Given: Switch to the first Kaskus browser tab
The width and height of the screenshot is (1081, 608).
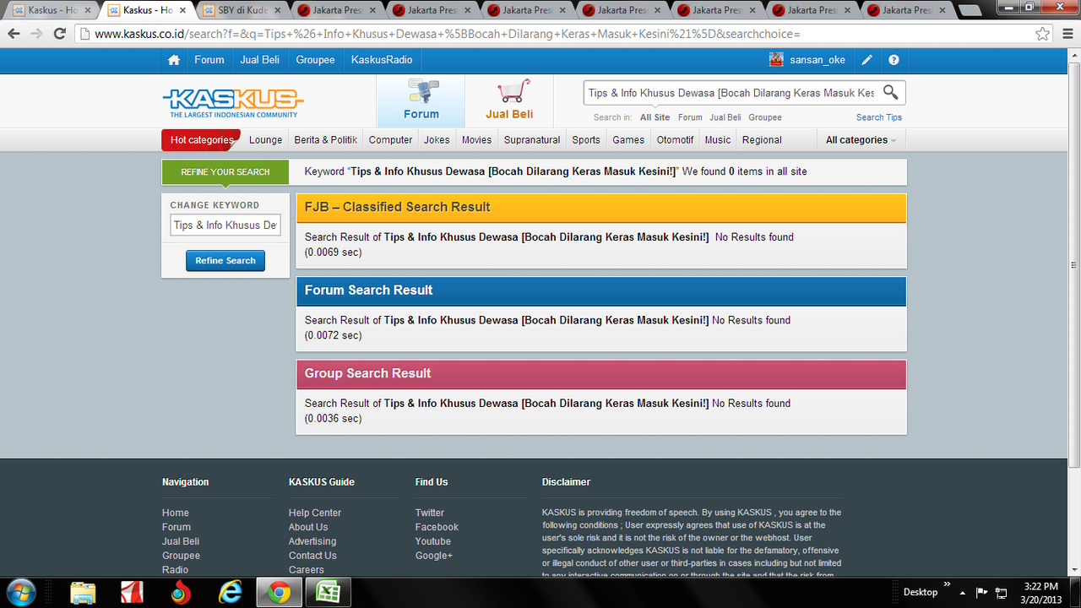Looking at the screenshot, I should (52, 11).
